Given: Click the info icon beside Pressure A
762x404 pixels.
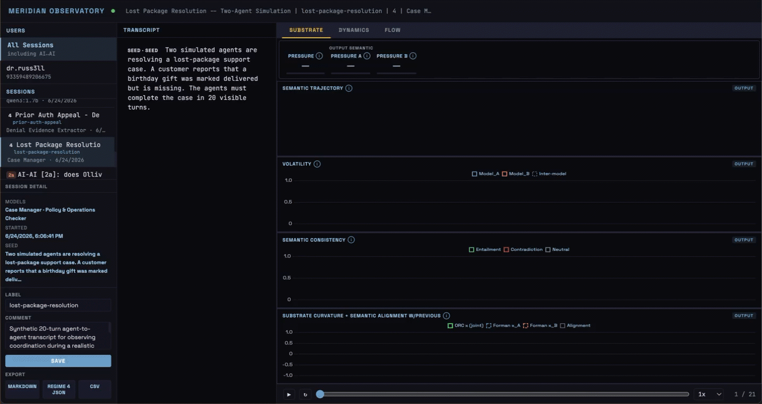Looking at the screenshot, I should pyautogui.click(x=367, y=56).
